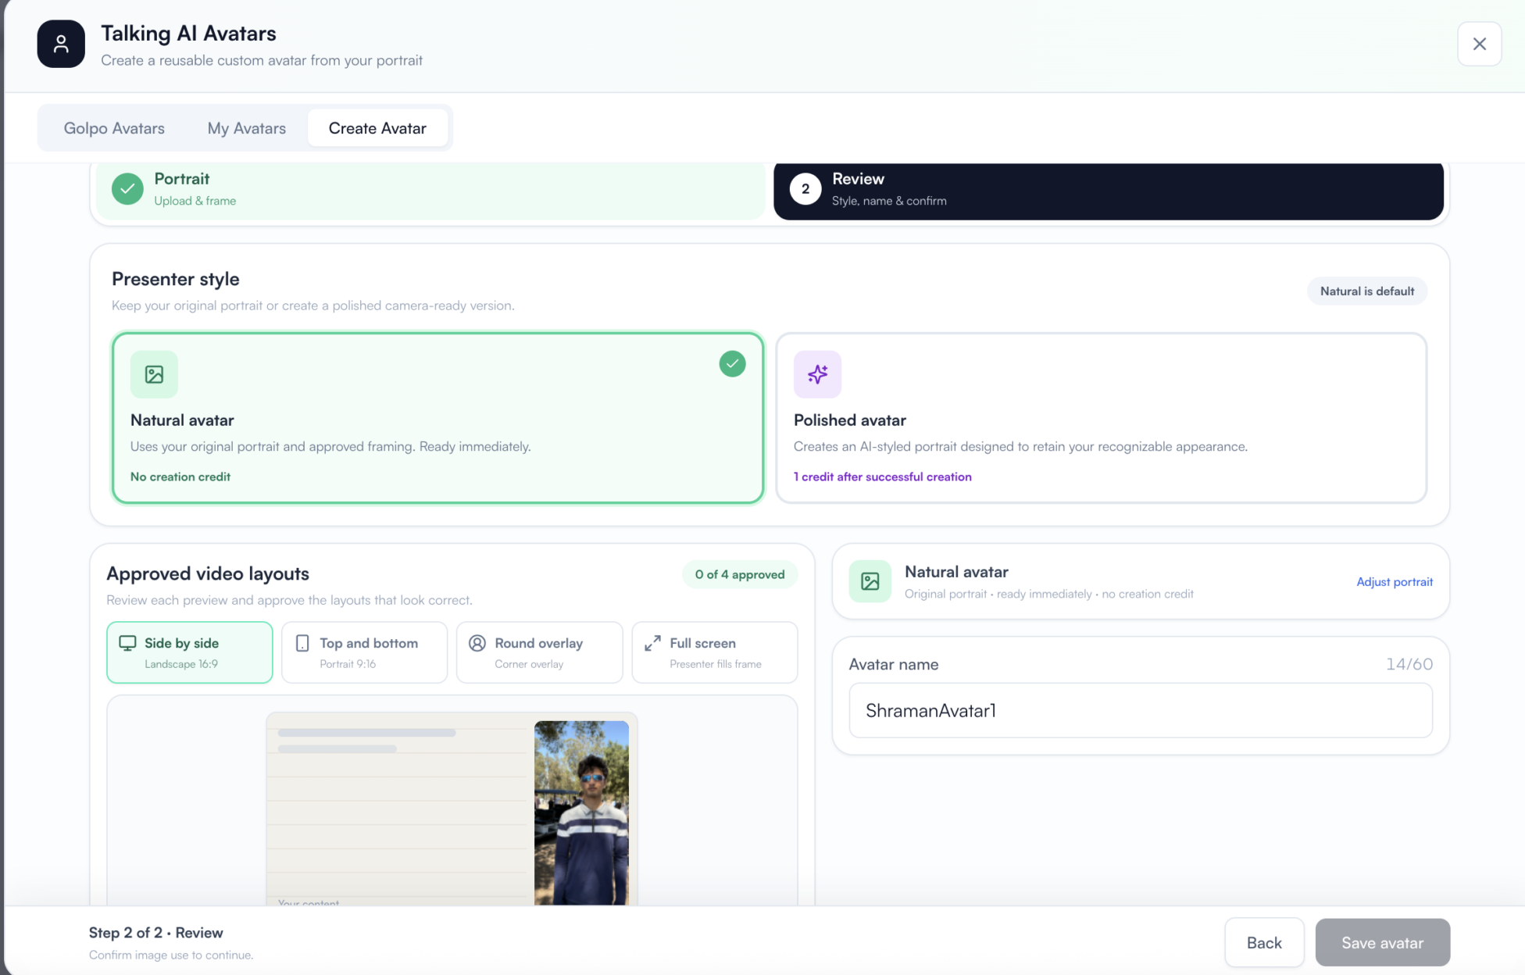Click the step 2 Review number badge

point(805,189)
